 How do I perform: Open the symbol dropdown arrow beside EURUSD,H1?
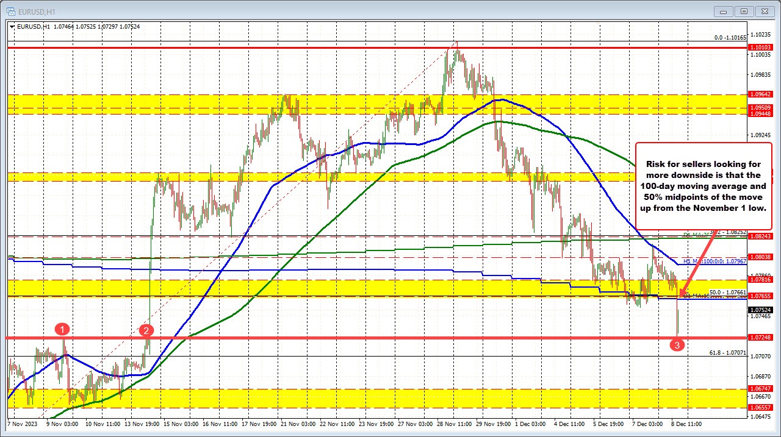point(12,27)
